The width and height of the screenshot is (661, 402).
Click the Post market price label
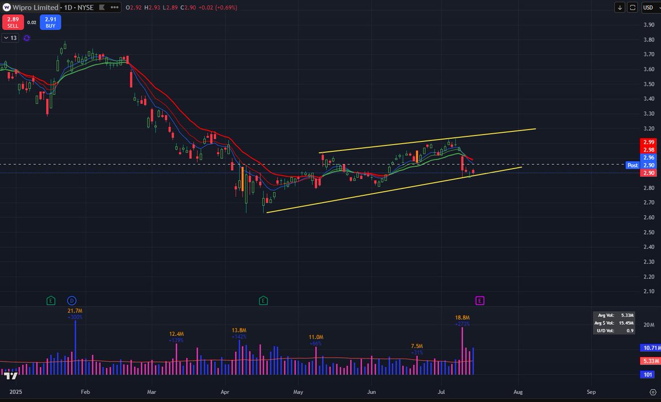632,165
